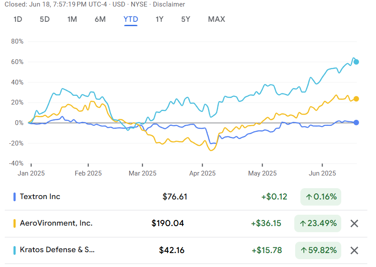Show the 5Y chart range
This screenshot has height=267, width=376.
coord(186,19)
